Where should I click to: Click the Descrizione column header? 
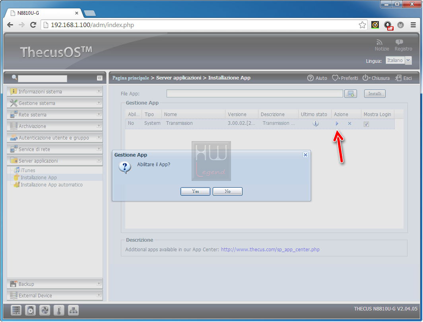tap(278, 114)
